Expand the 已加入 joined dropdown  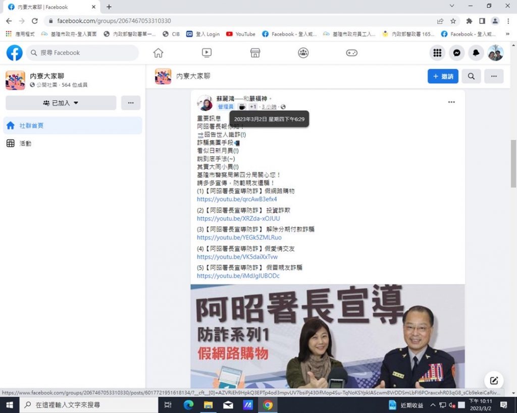tap(61, 103)
